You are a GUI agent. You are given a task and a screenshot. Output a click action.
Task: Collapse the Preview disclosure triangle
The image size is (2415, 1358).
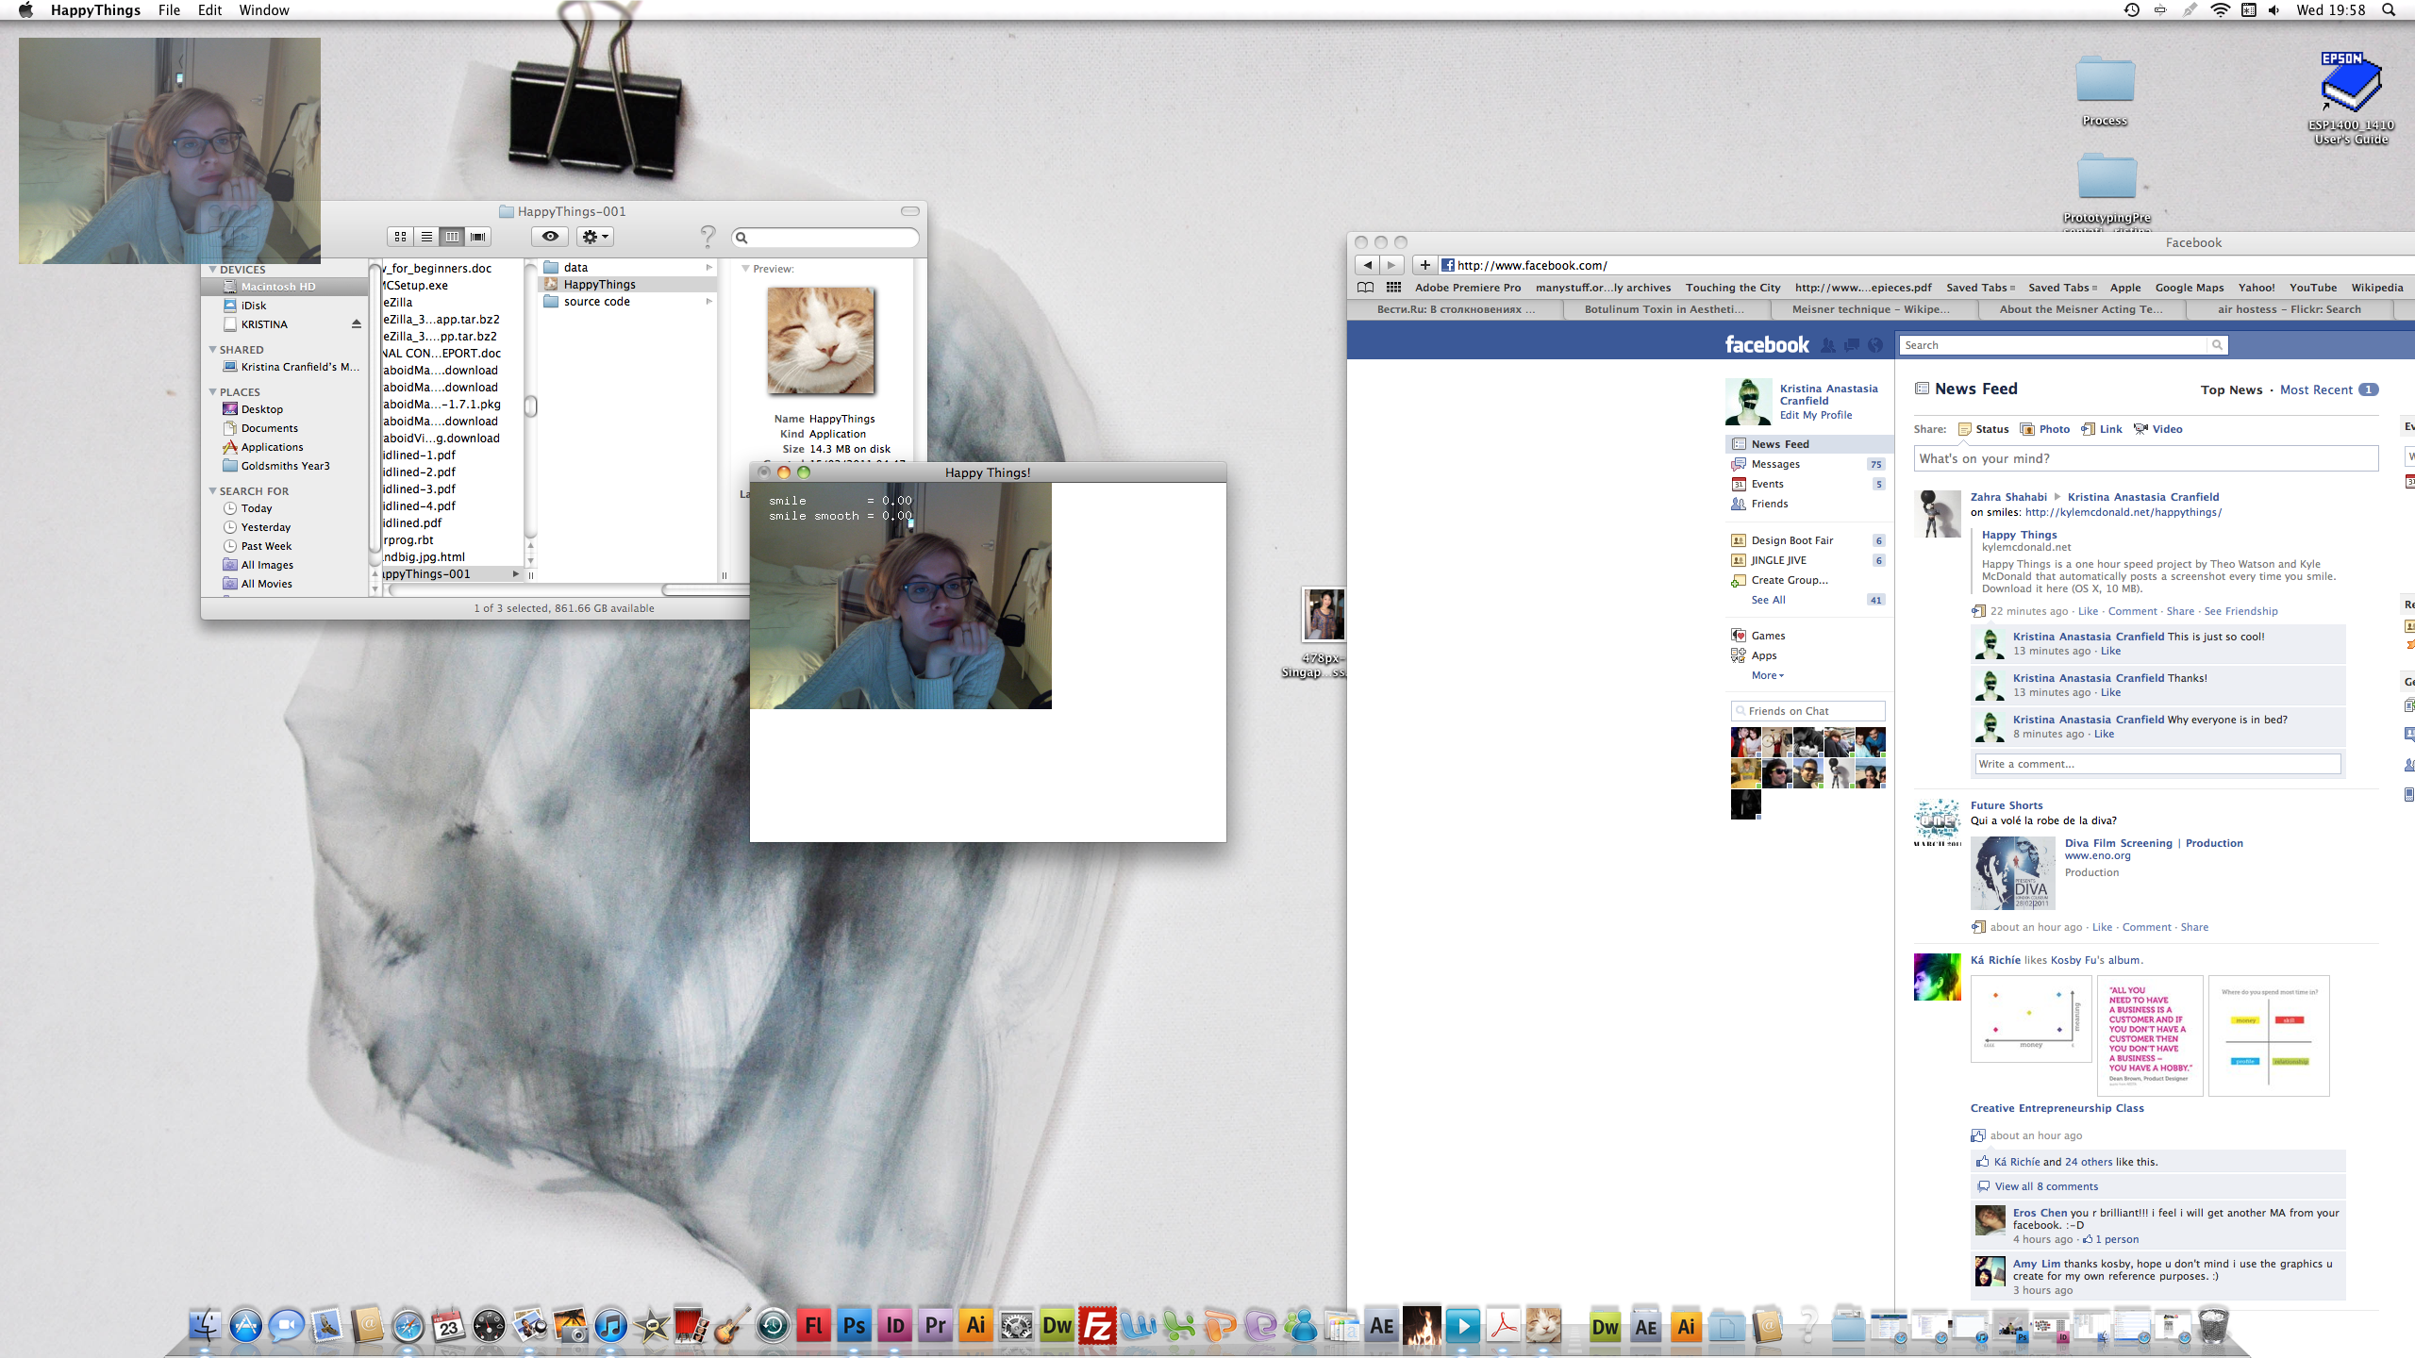pyautogui.click(x=745, y=269)
